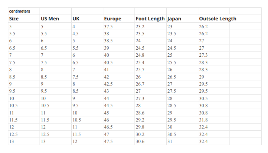Click the 'Europe' column header
This screenshot has height=153, width=268.
click(119, 19)
